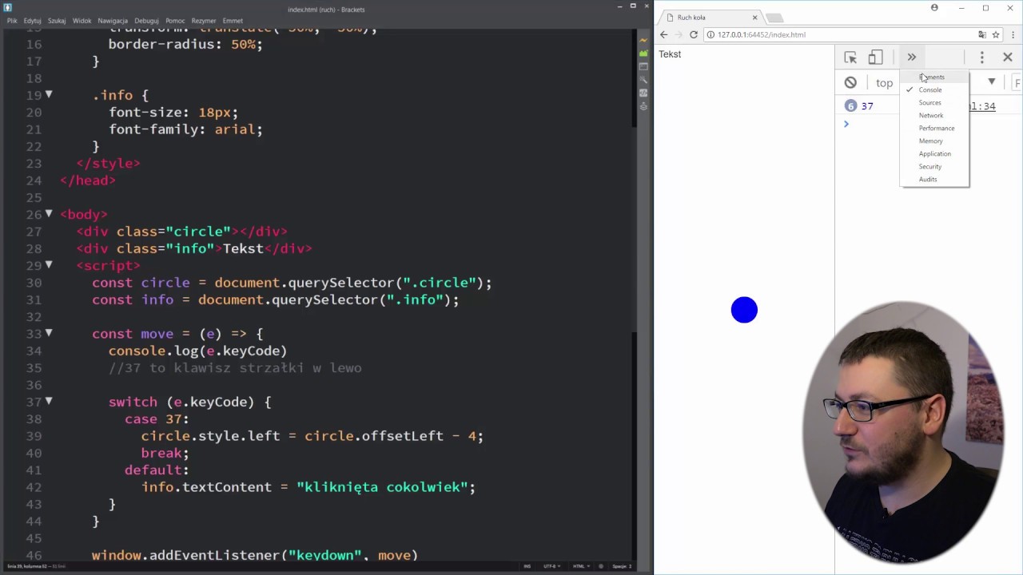Click the blue circle on the page

pos(744,310)
